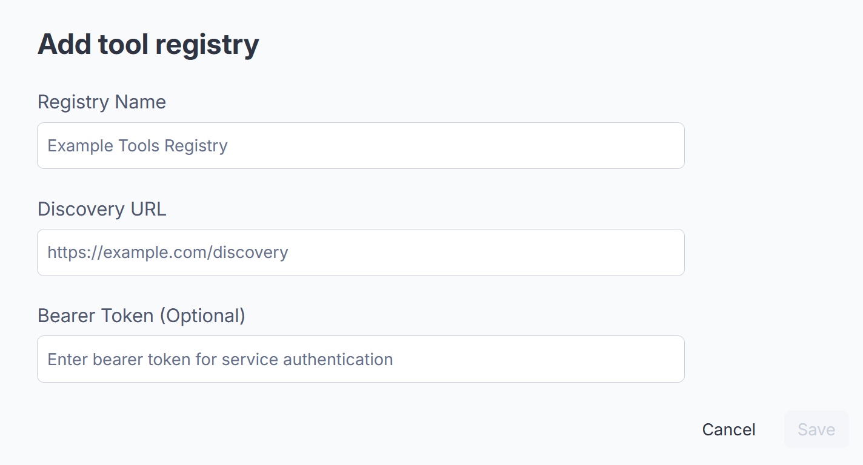Click the "Discovery URL" field label

[102, 209]
